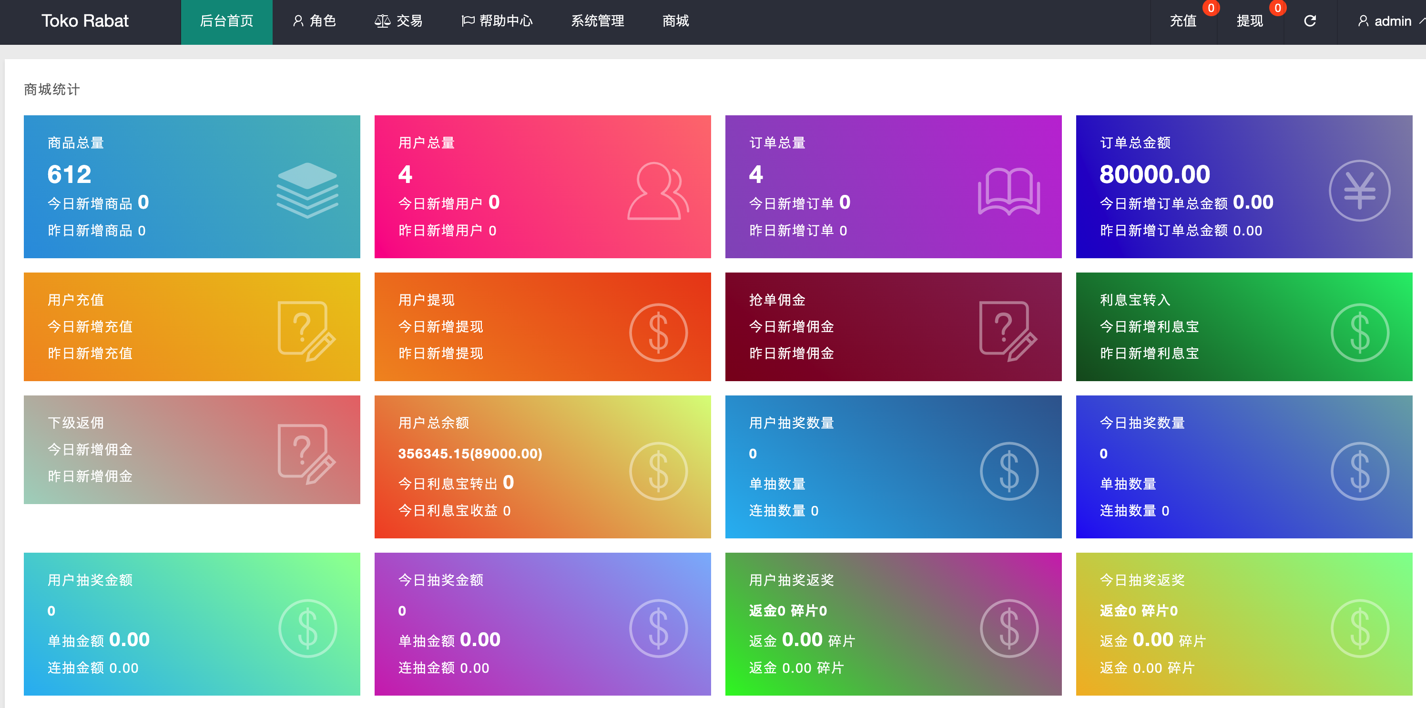Click the dollar icon in 用户总余额 card
Image resolution: width=1426 pixels, height=708 pixels.
(x=658, y=471)
